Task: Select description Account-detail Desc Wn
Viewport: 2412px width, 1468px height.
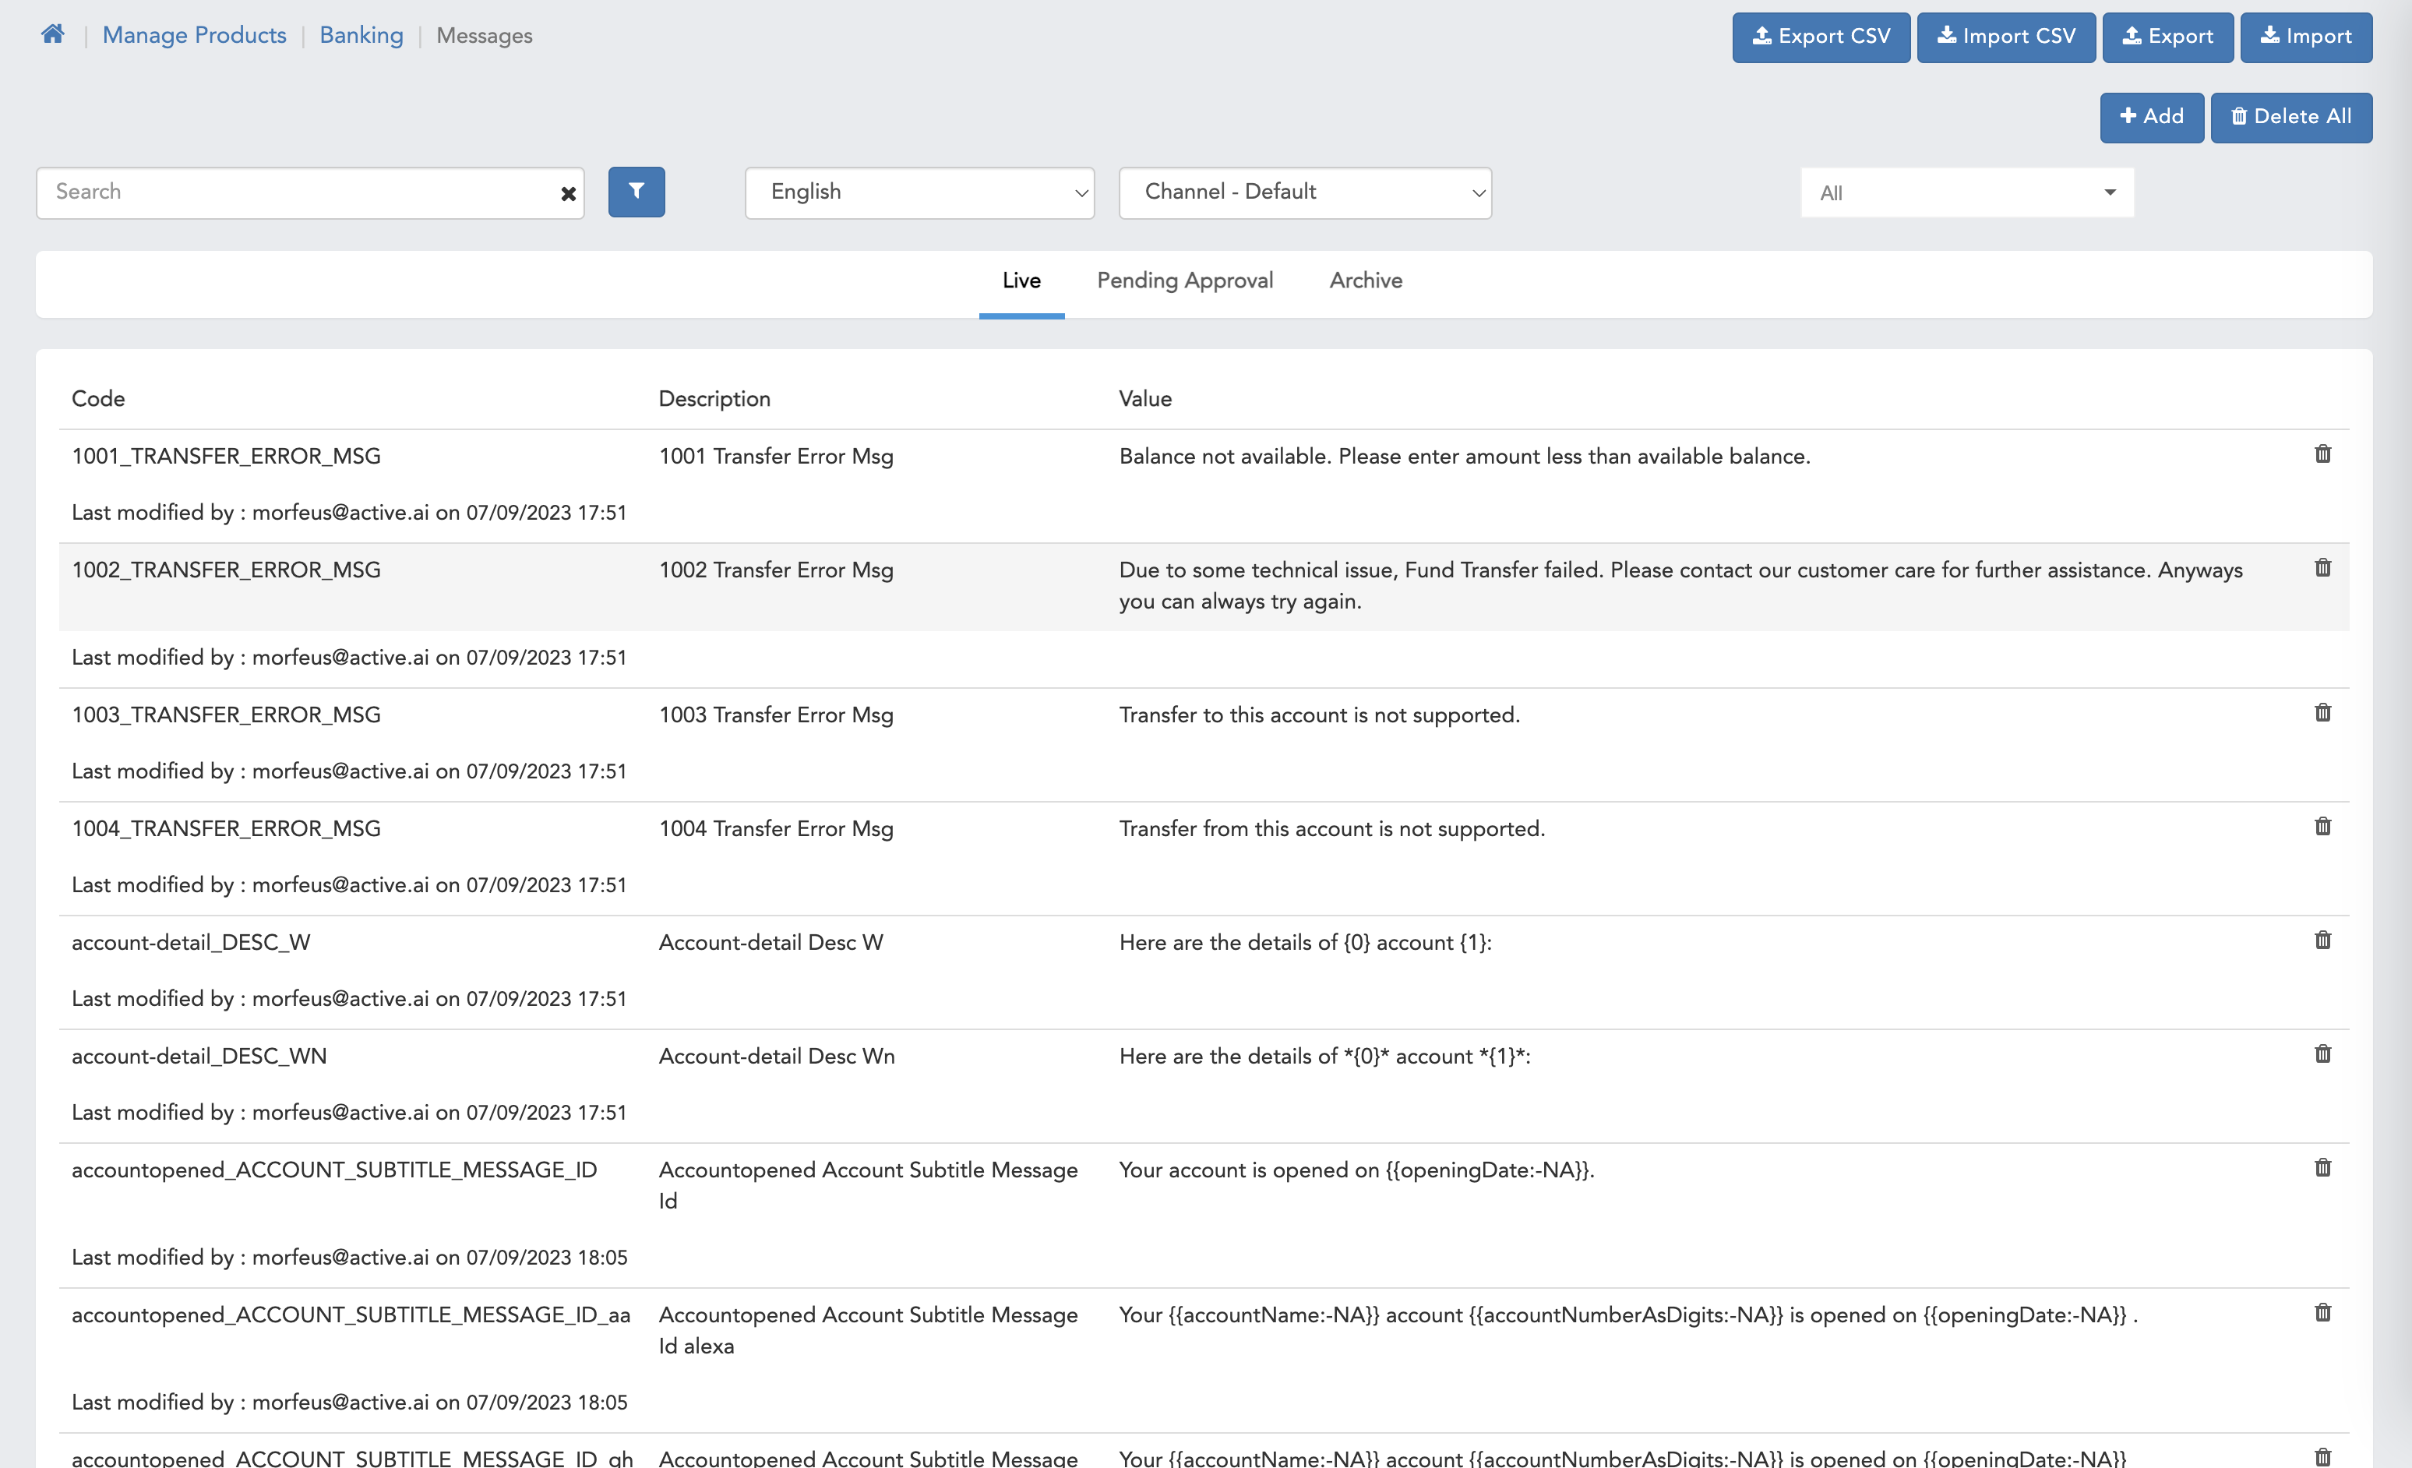Action: tap(776, 1056)
